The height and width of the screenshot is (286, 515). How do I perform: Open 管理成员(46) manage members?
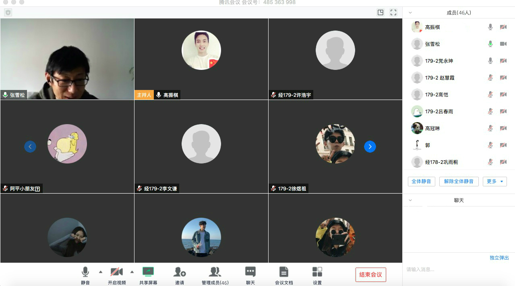click(215, 272)
